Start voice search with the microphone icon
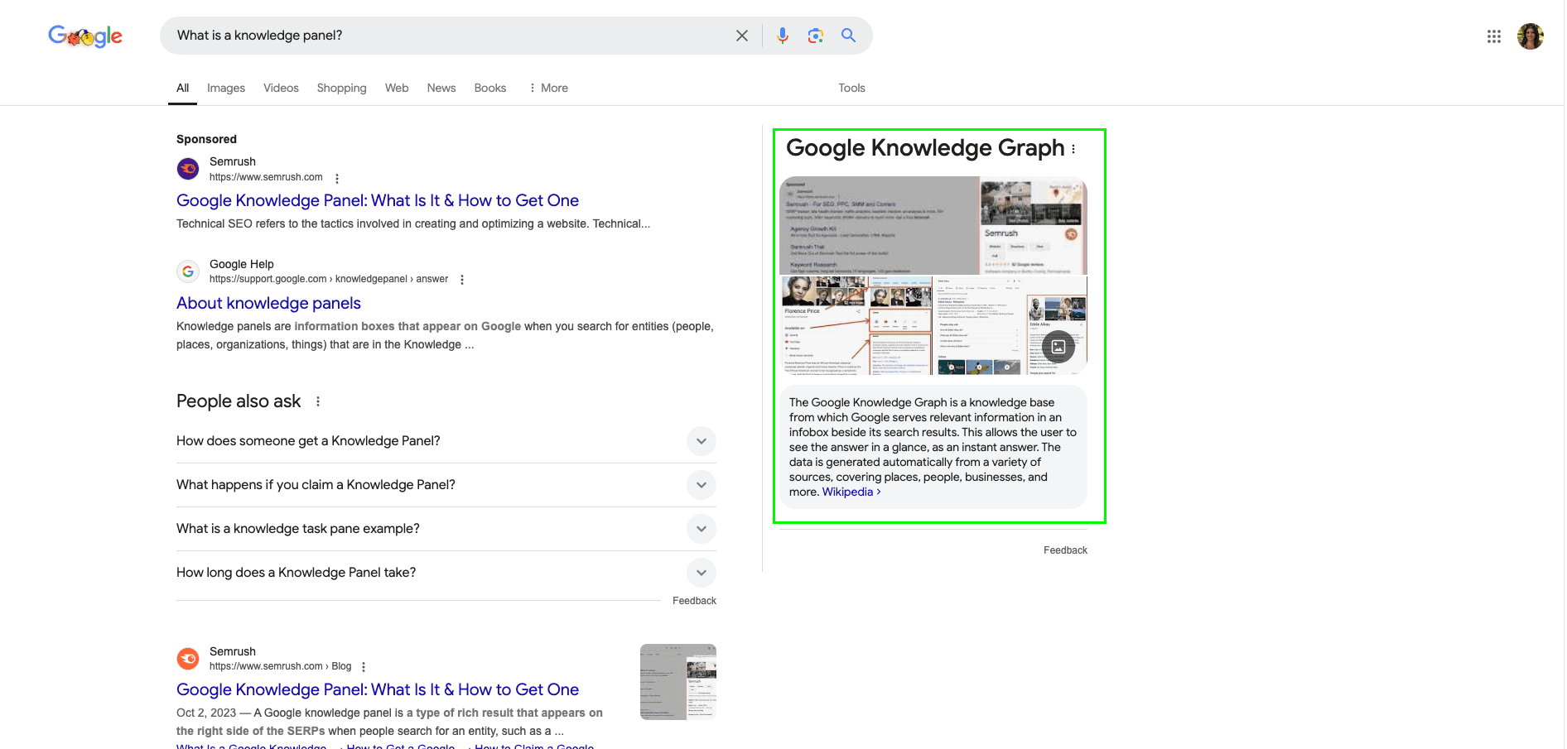This screenshot has width=1567, height=749. pos(783,36)
